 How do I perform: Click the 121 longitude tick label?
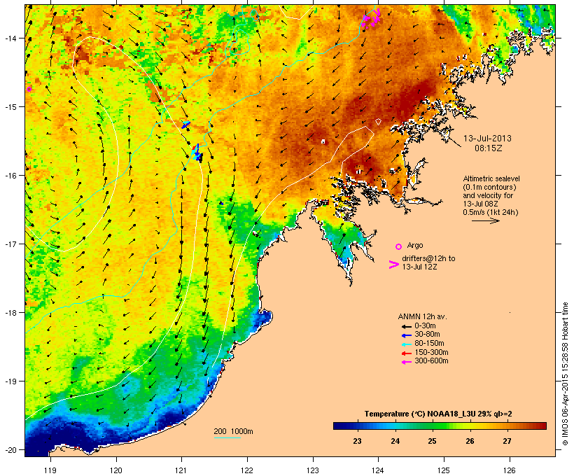181,470
